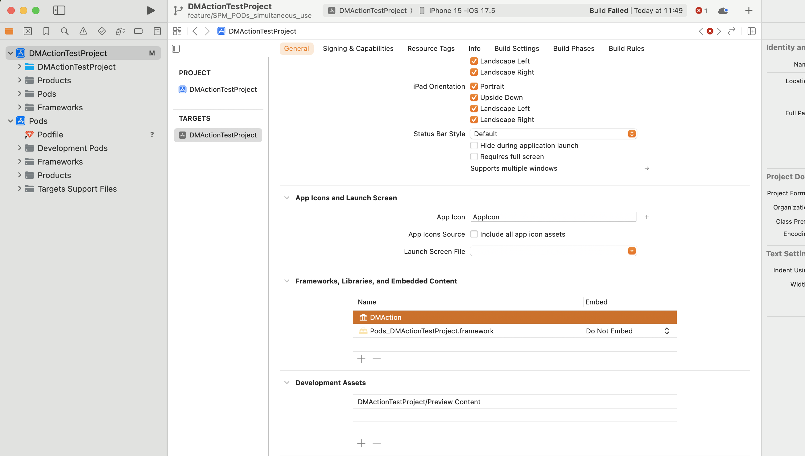The height and width of the screenshot is (456, 805).
Task: Click the App Icon text field
Action: 553,217
